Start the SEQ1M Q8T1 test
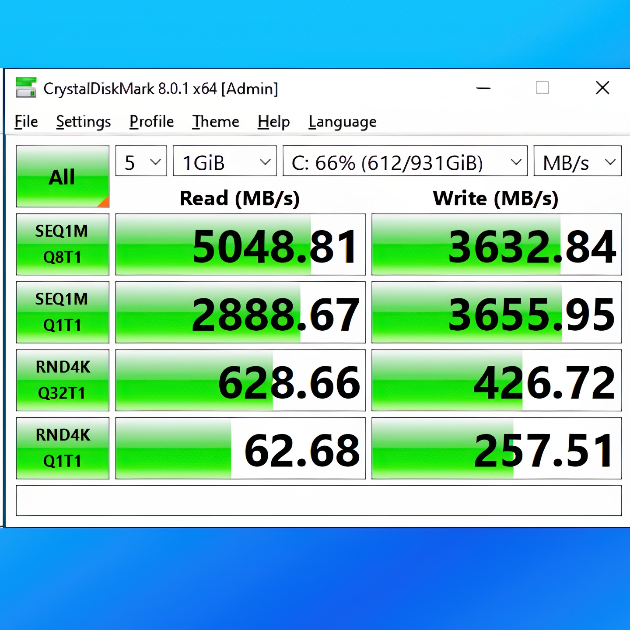The width and height of the screenshot is (630, 630). tap(63, 244)
